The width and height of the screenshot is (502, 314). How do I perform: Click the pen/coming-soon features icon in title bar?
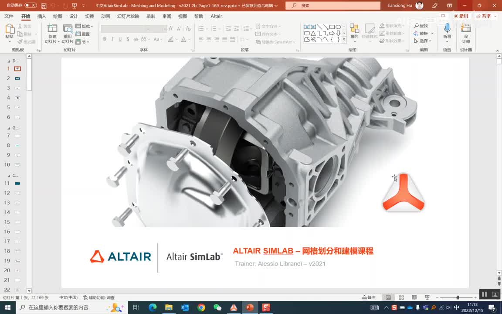pyautogui.click(x=434, y=5)
